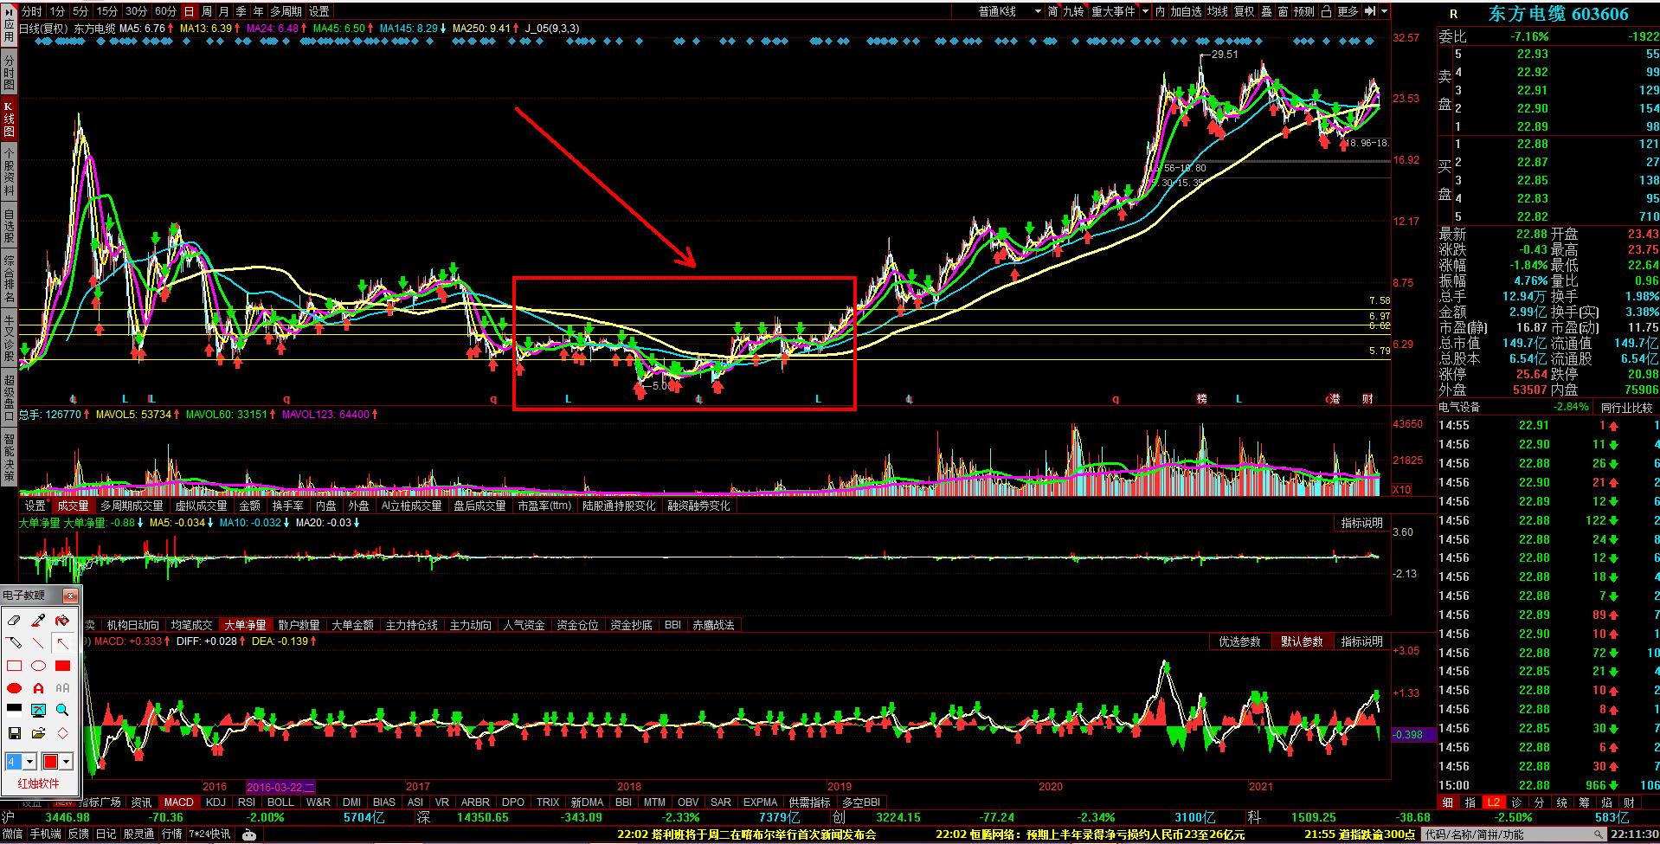Switch to the 换手率 volume tab
Screen dimensions: 1660x844
click(x=287, y=506)
